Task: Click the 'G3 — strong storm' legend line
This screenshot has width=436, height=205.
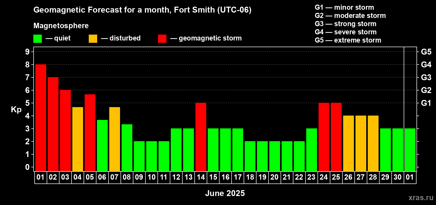Action: click(345, 24)
